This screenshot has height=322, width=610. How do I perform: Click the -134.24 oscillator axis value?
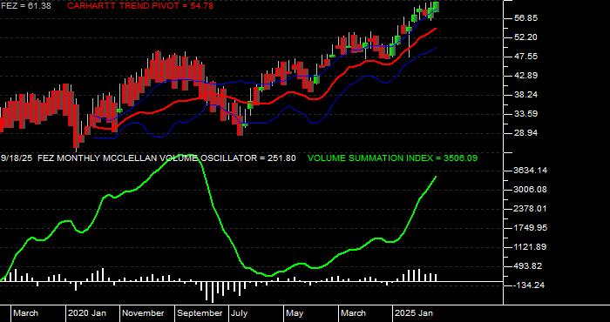tap(529, 285)
